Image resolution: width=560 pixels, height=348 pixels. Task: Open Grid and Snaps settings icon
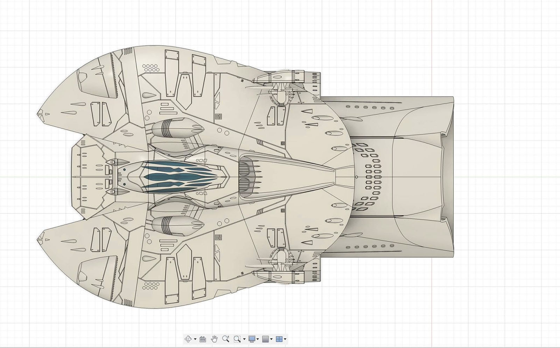266,339
